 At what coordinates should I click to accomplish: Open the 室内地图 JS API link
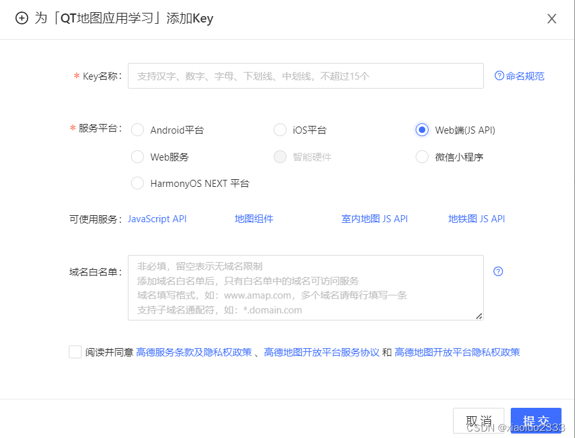pyautogui.click(x=375, y=219)
